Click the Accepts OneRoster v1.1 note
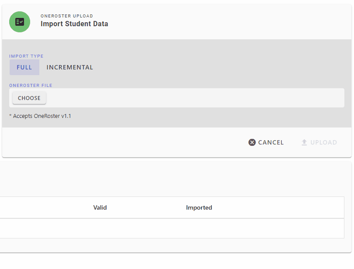The width and height of the screenshot is (354, 269). click(x=40, y=116)
